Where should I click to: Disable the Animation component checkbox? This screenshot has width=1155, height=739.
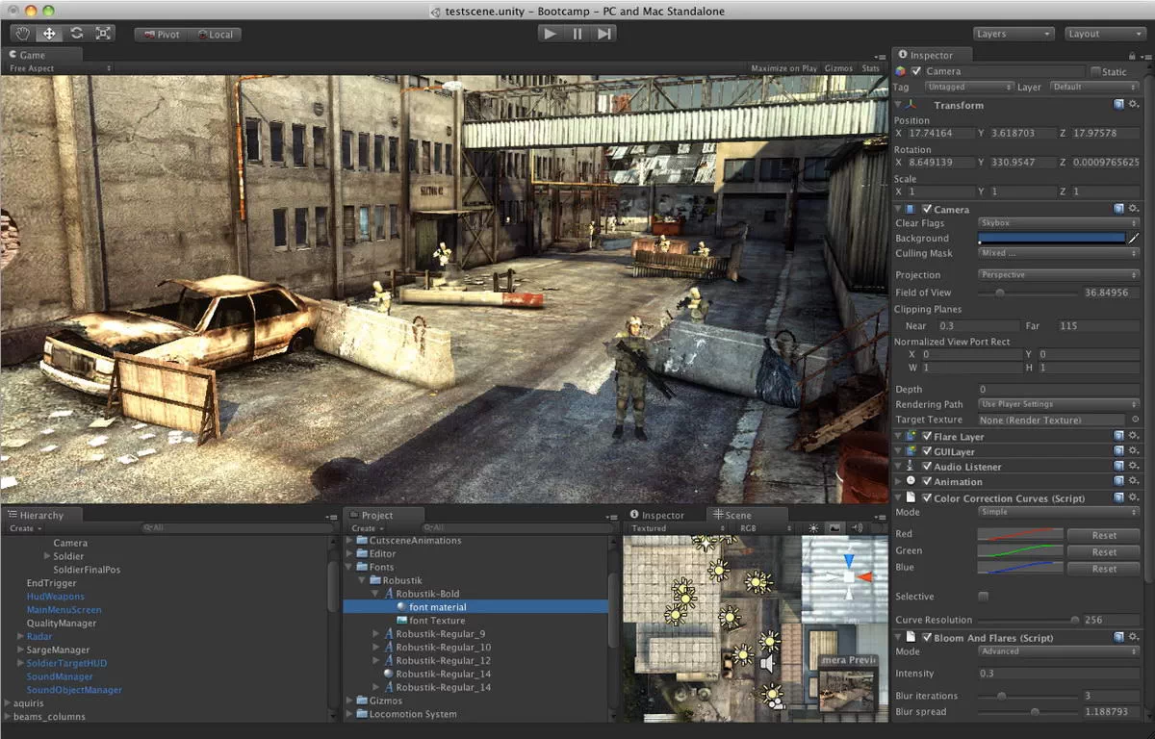click(927, 481)
